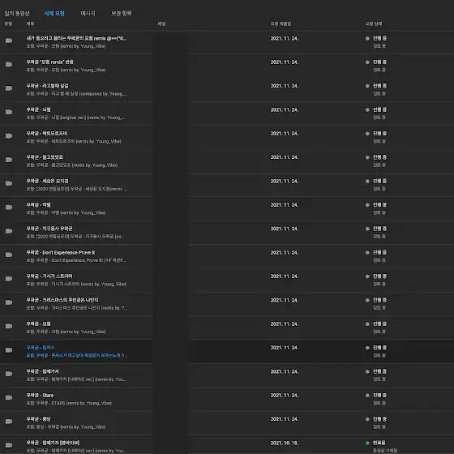454x454 pixels.
Task: Click 2021. 11. 24. date in 돈까스 row
Action: [x=285, y=348]
